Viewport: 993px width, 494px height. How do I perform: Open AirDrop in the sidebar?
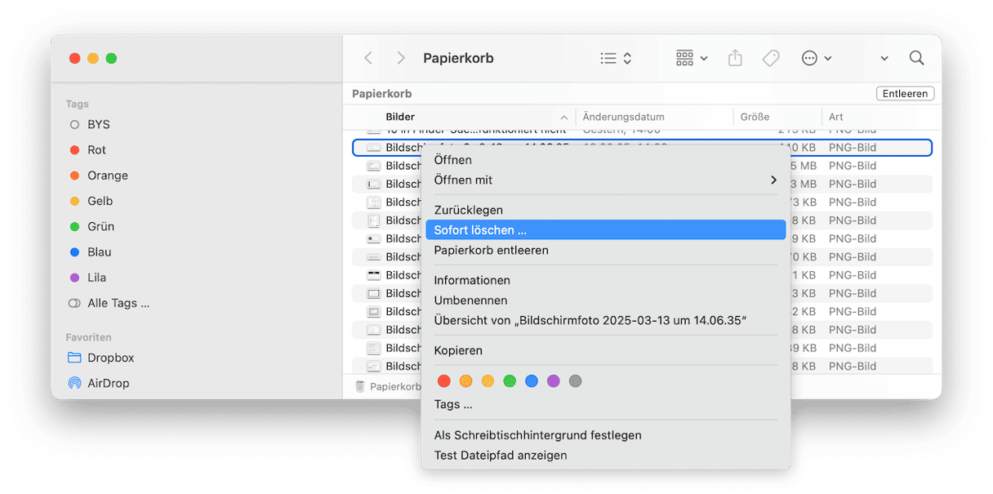99,383
